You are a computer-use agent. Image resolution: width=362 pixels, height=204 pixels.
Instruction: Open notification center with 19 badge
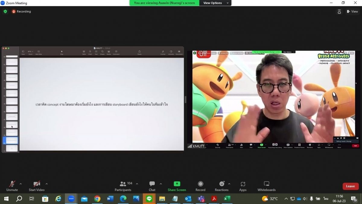click(x=354, y=199)
